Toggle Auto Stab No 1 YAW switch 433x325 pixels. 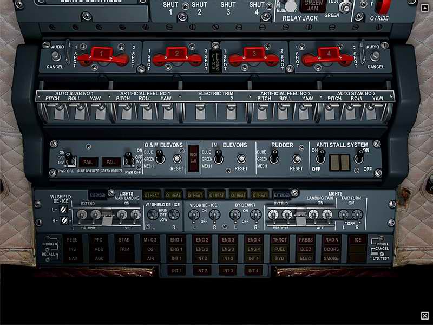pos(100,112)
